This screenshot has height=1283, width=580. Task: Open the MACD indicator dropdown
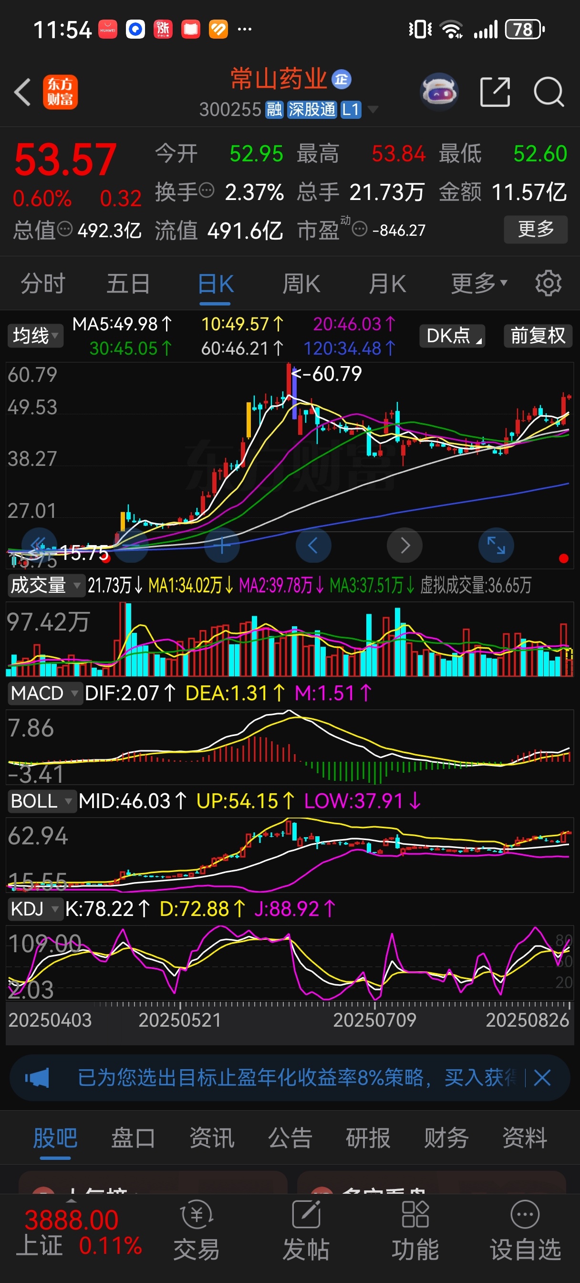click(45, 694)
